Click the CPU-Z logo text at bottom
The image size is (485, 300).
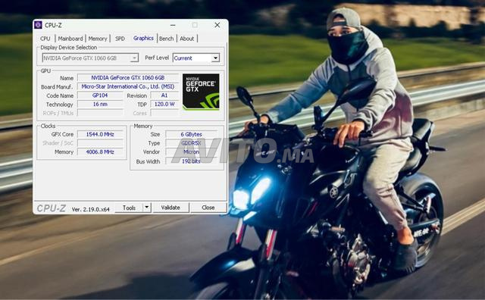tap(51, 208)
